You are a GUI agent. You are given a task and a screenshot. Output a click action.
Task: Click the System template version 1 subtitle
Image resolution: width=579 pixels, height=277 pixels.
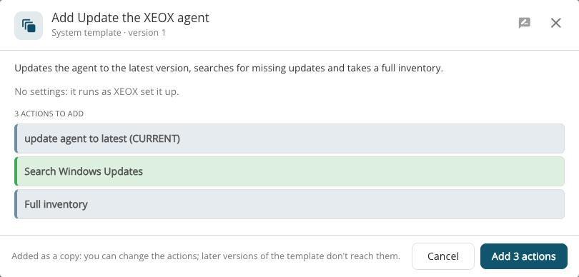click(109, 33)
